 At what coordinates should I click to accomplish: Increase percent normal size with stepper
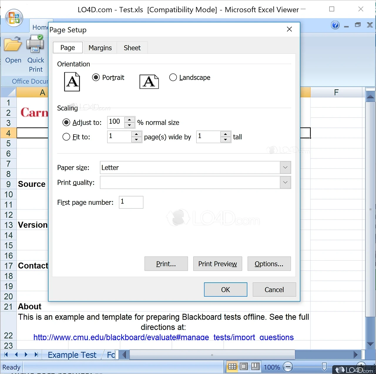pyautogui.click(x=130, y=119)
